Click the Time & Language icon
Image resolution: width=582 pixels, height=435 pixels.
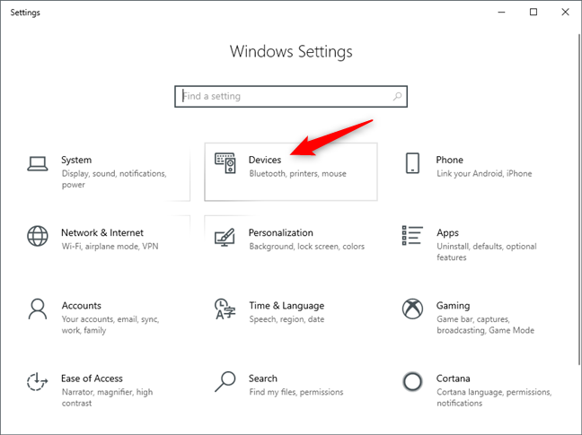[225, 309]
